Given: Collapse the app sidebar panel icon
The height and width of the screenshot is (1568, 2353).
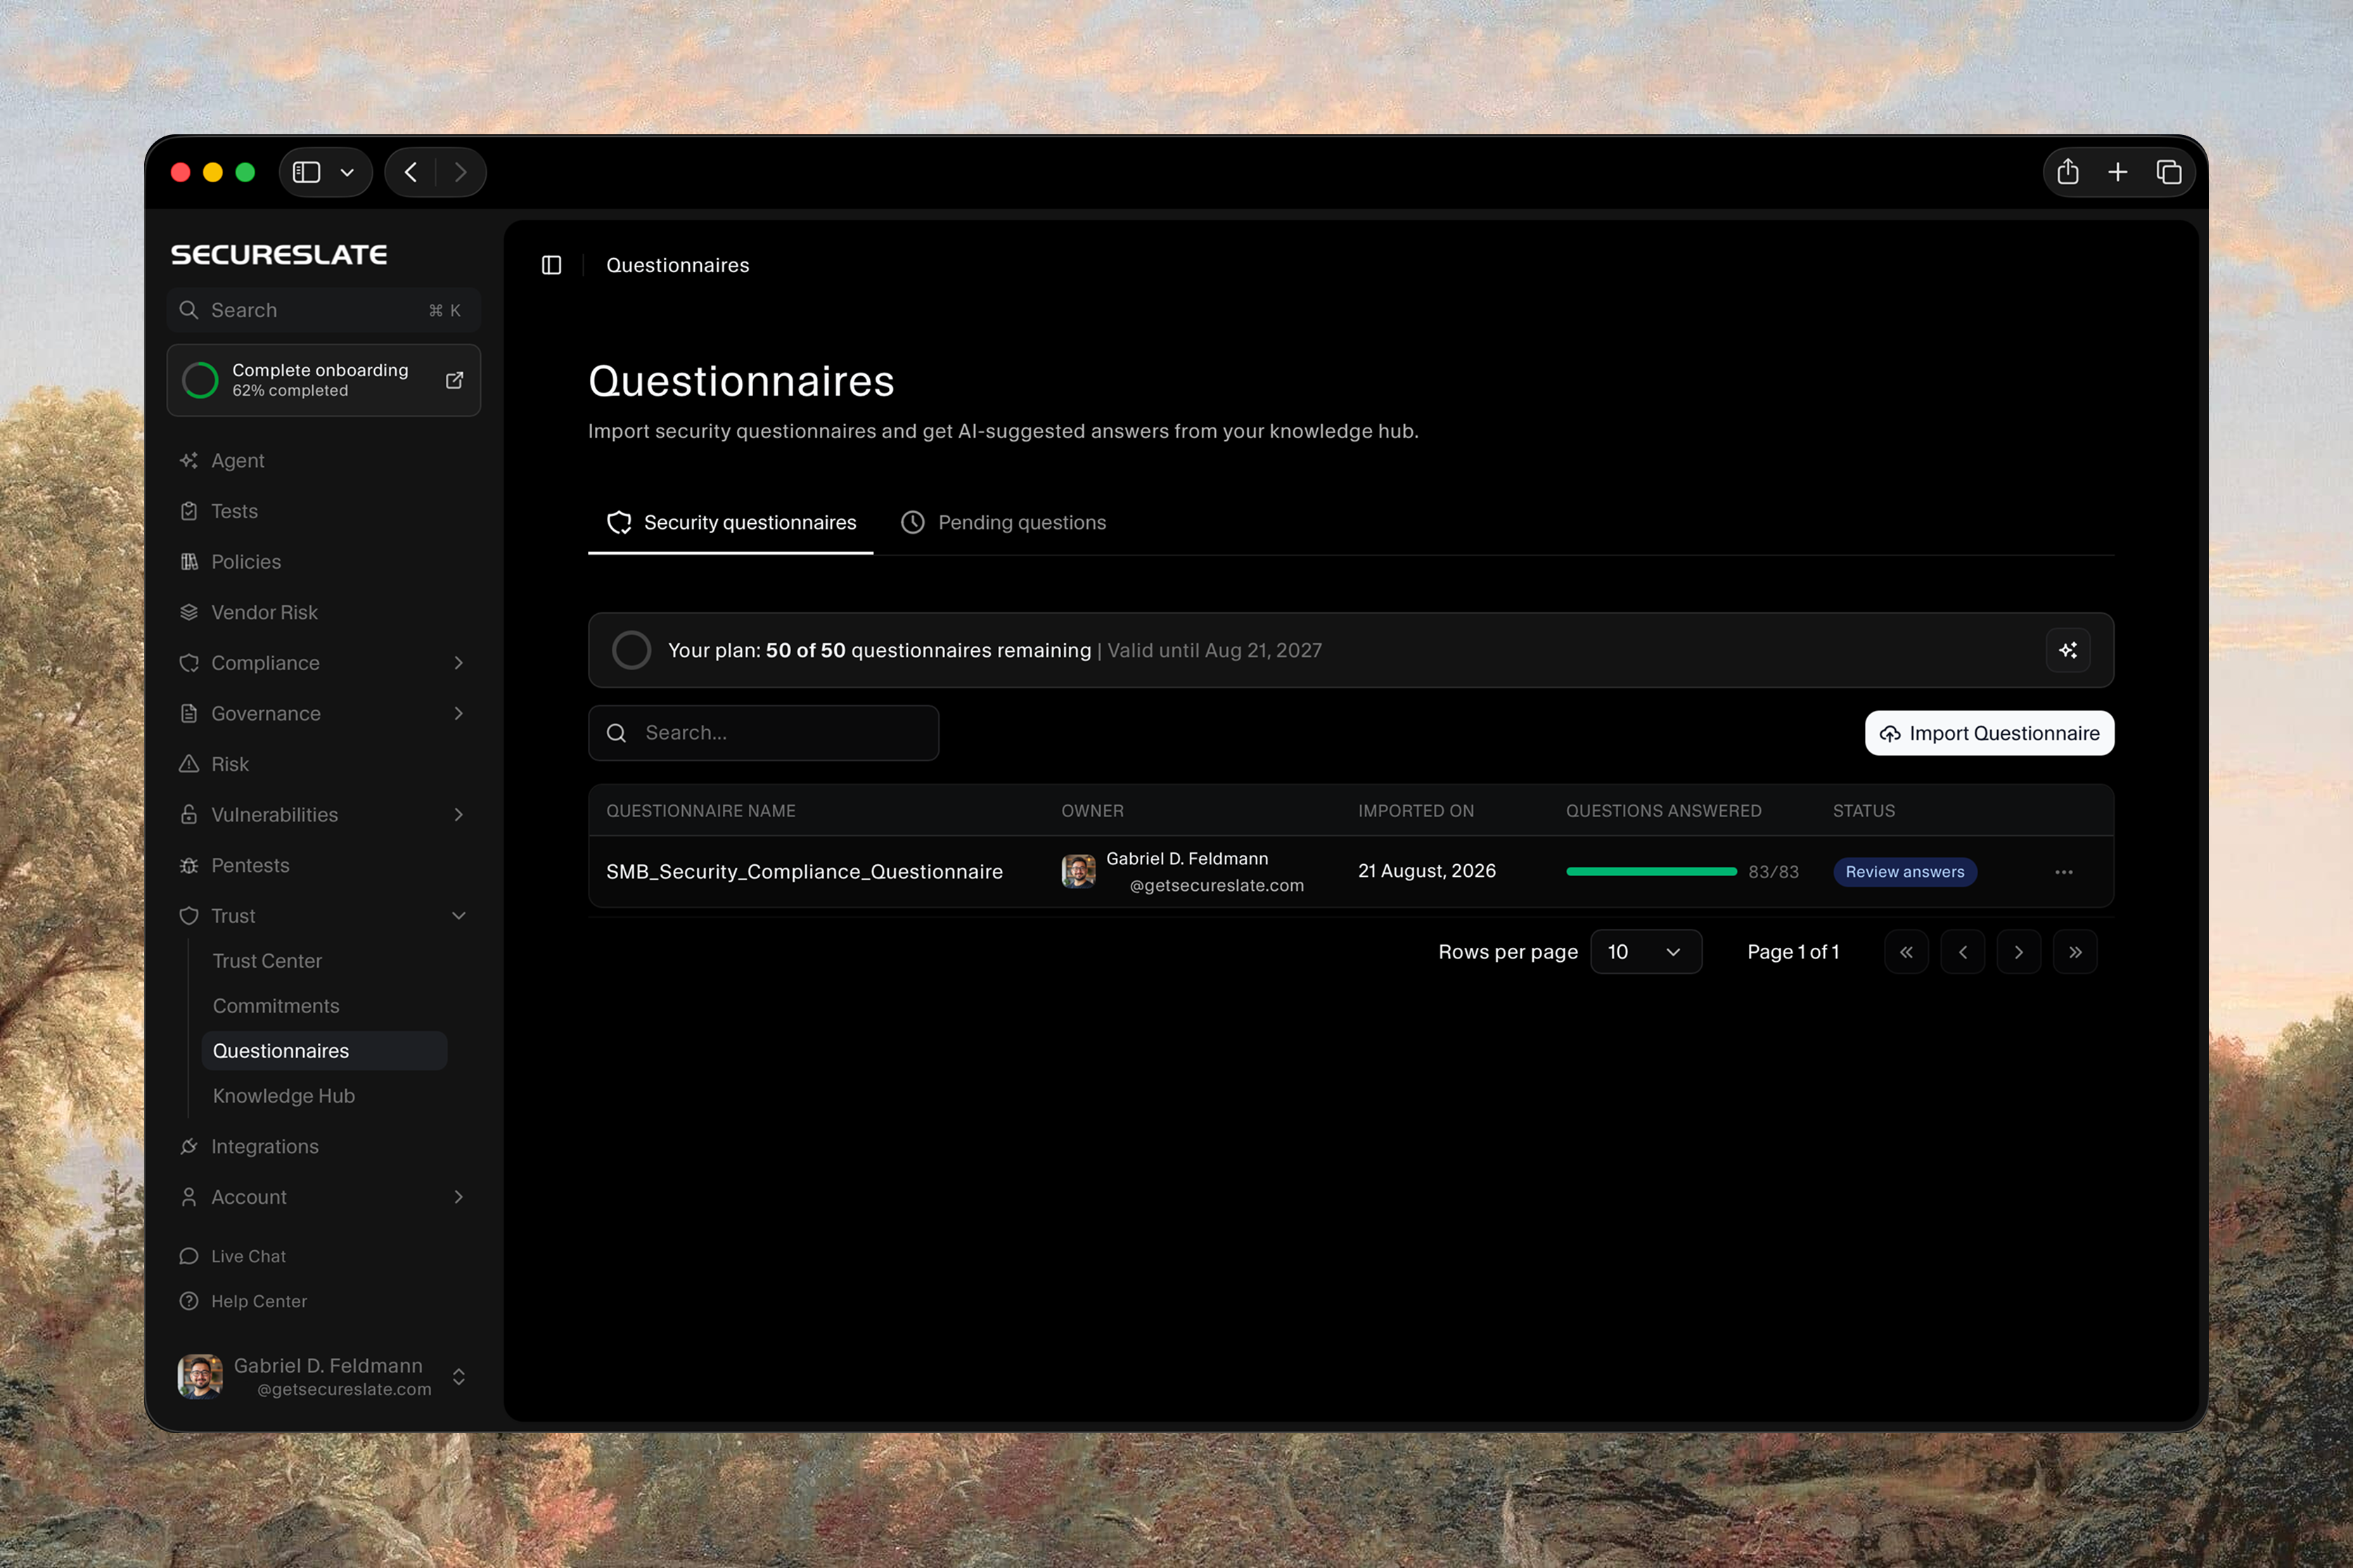Looking at the screenshot, I should pyautogui.click(x=551, y=265).
